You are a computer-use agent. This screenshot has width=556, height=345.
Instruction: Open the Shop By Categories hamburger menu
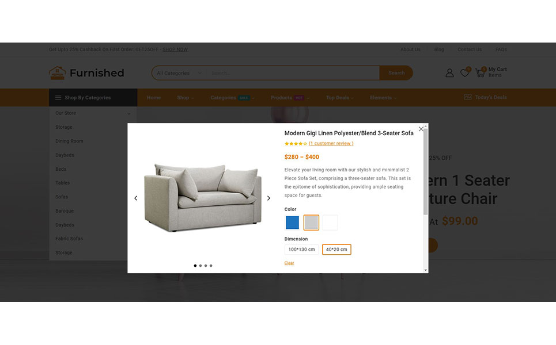pyautogui.click(x=58, y=98)
